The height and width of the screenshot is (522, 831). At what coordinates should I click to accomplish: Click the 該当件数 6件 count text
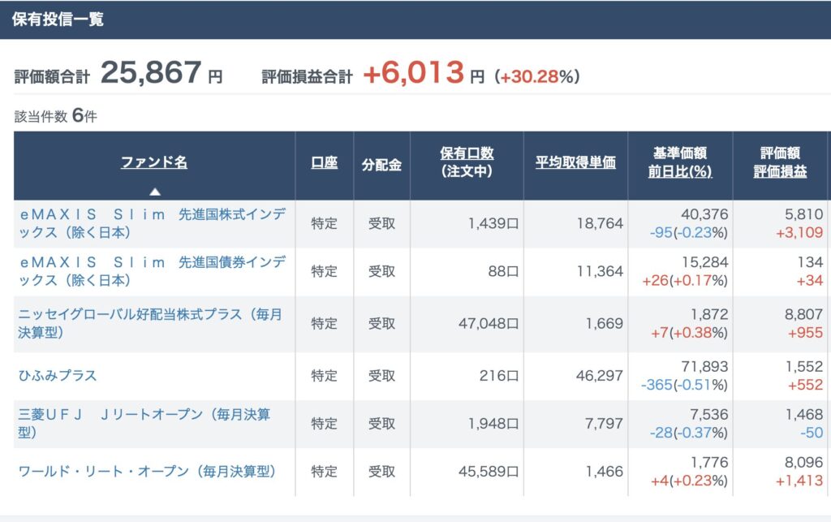[55, 116]
